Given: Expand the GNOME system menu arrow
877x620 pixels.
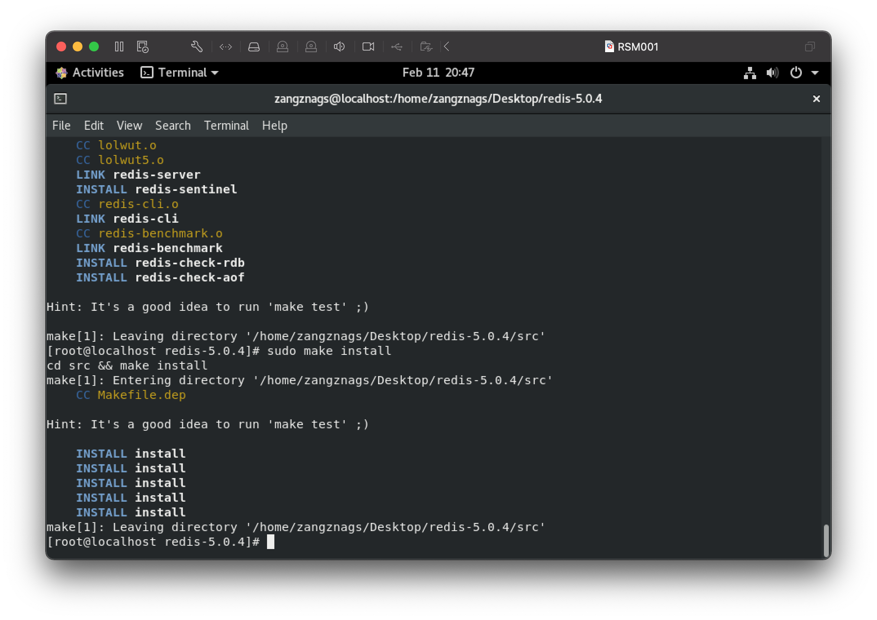Looking at the screenshot, I should [x=815, y=73].
